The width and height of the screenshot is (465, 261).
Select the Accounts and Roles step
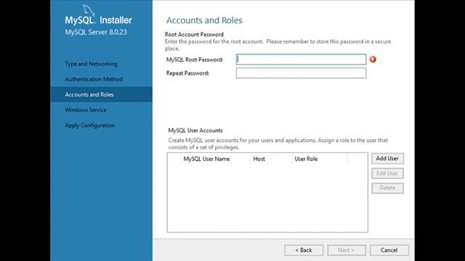click(102, 94)
